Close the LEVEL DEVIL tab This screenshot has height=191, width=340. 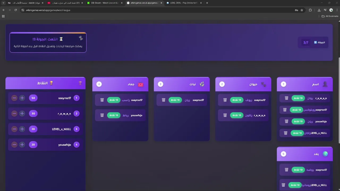point(201,3)
